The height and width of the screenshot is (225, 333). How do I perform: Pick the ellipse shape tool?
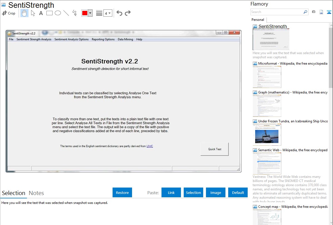pos(58,13)
